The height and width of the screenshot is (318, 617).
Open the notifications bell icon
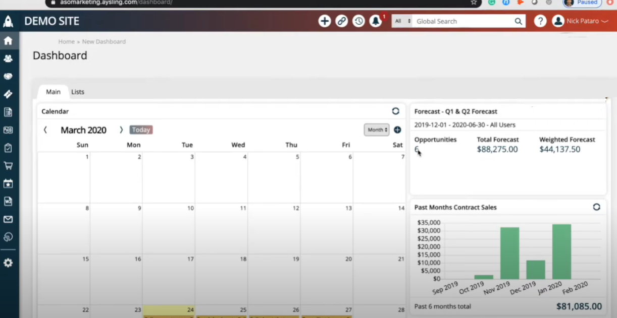[x=376, y=21]
